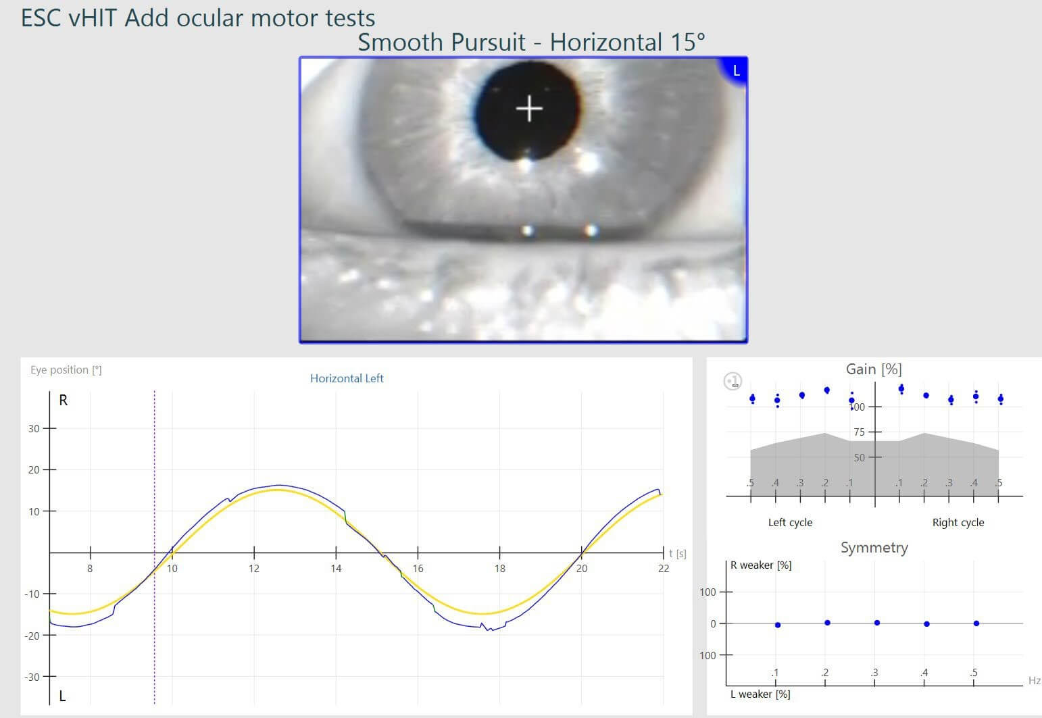Click the "R weaker [%]" label

click(761, 565)
